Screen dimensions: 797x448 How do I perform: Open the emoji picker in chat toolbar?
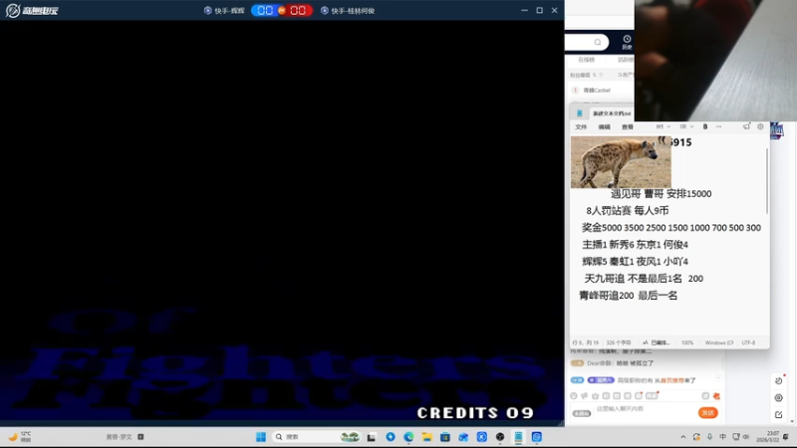coord(574,395)
